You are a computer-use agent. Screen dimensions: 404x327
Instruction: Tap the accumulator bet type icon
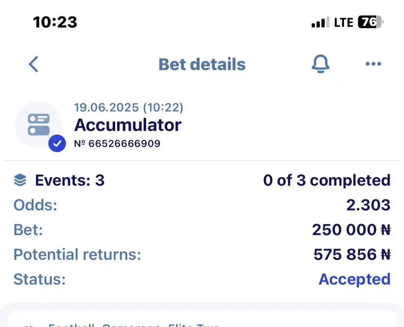[39, 125]
